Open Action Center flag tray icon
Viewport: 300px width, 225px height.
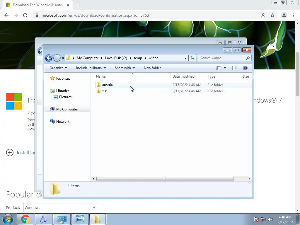click(x=257, y=219)
